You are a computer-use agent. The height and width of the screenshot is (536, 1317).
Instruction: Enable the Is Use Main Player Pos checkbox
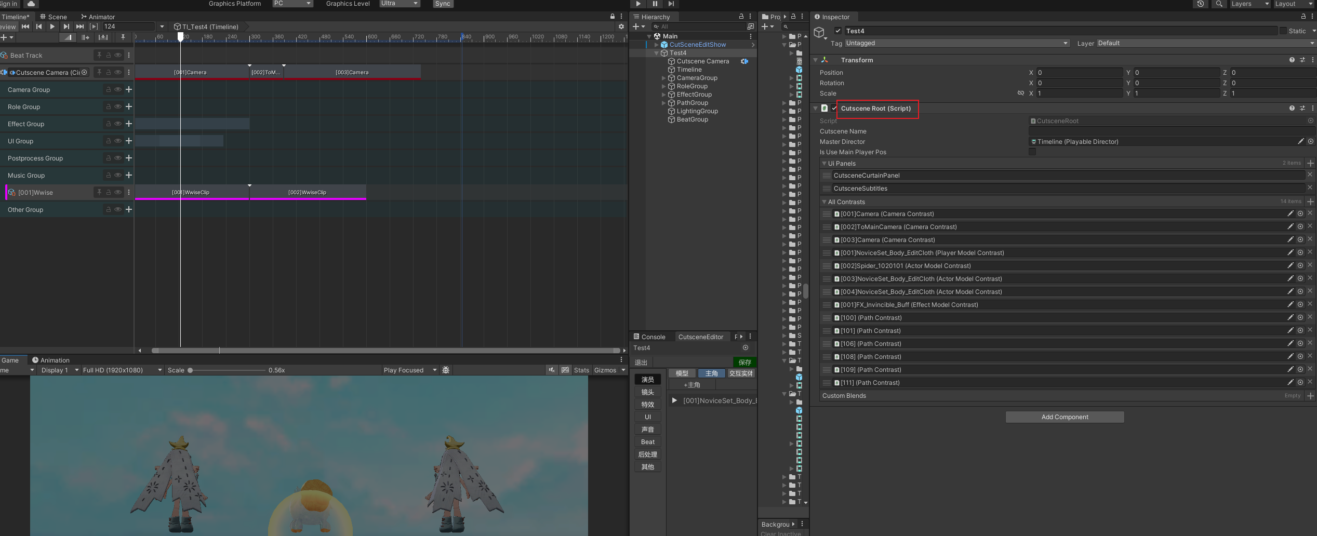coord(1032,152)
